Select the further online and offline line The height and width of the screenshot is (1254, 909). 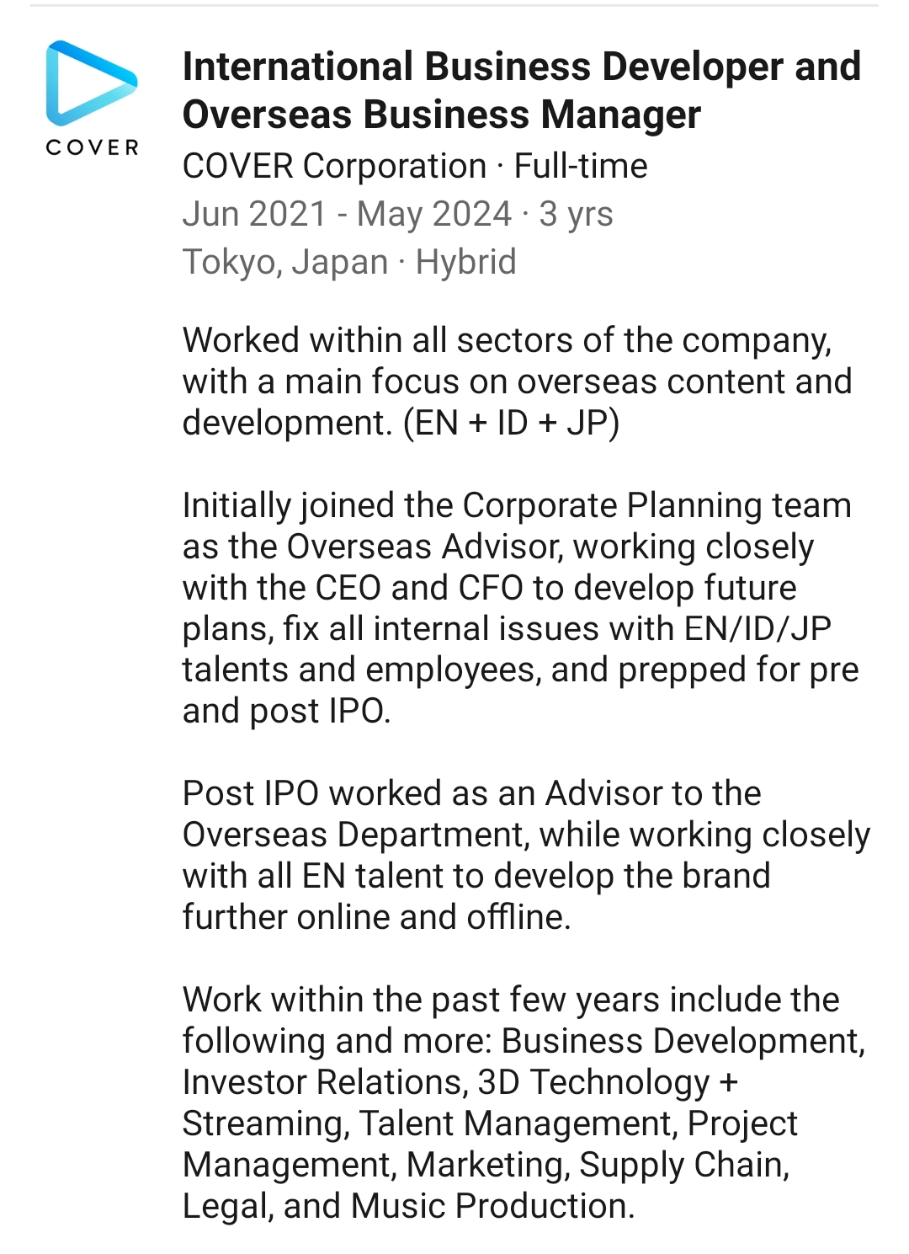pos(376,916)
